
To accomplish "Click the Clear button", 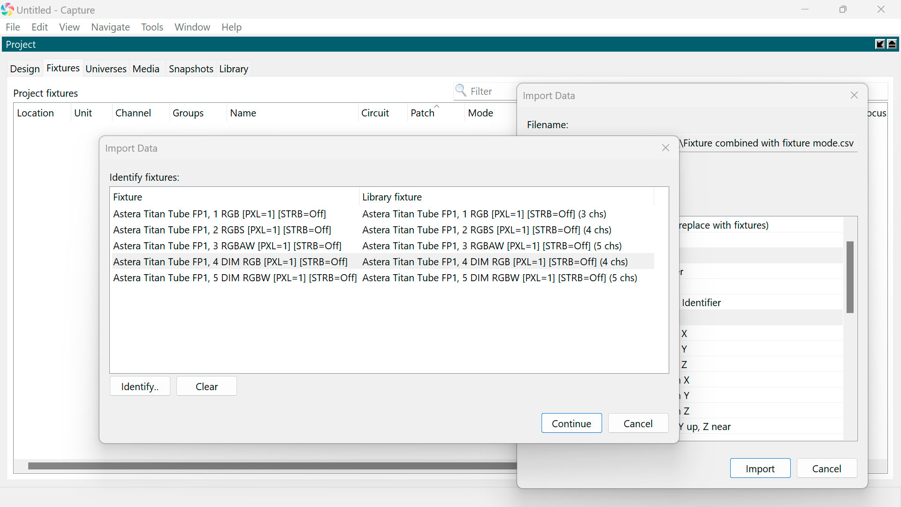I will point(206,386).
